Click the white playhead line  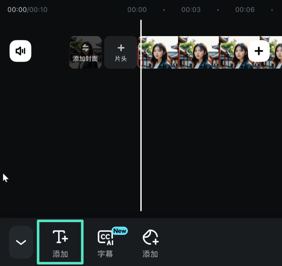point(141,115)
